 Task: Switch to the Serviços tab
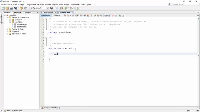28,13
